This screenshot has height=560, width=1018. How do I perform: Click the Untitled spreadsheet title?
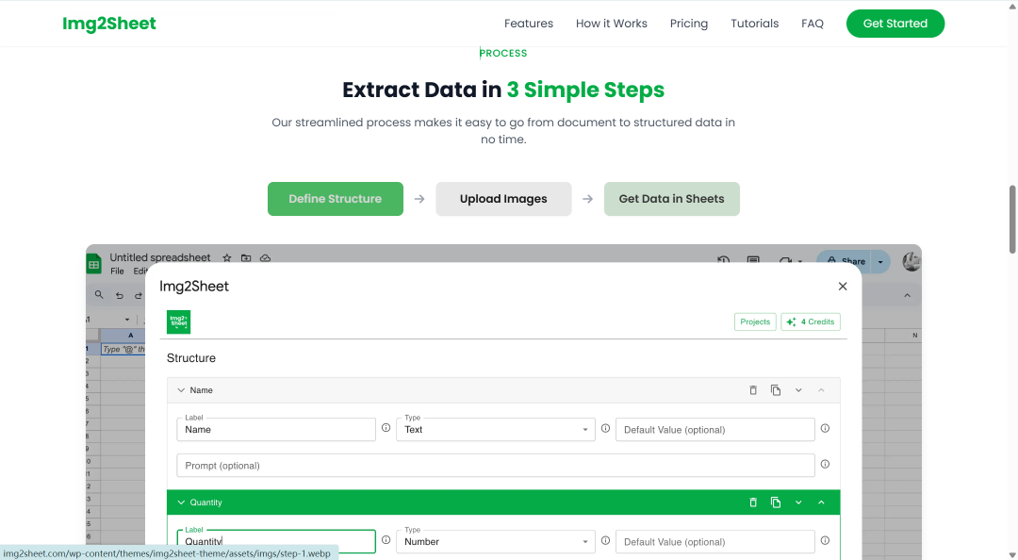pyautogui.click(x=159, y=257)
